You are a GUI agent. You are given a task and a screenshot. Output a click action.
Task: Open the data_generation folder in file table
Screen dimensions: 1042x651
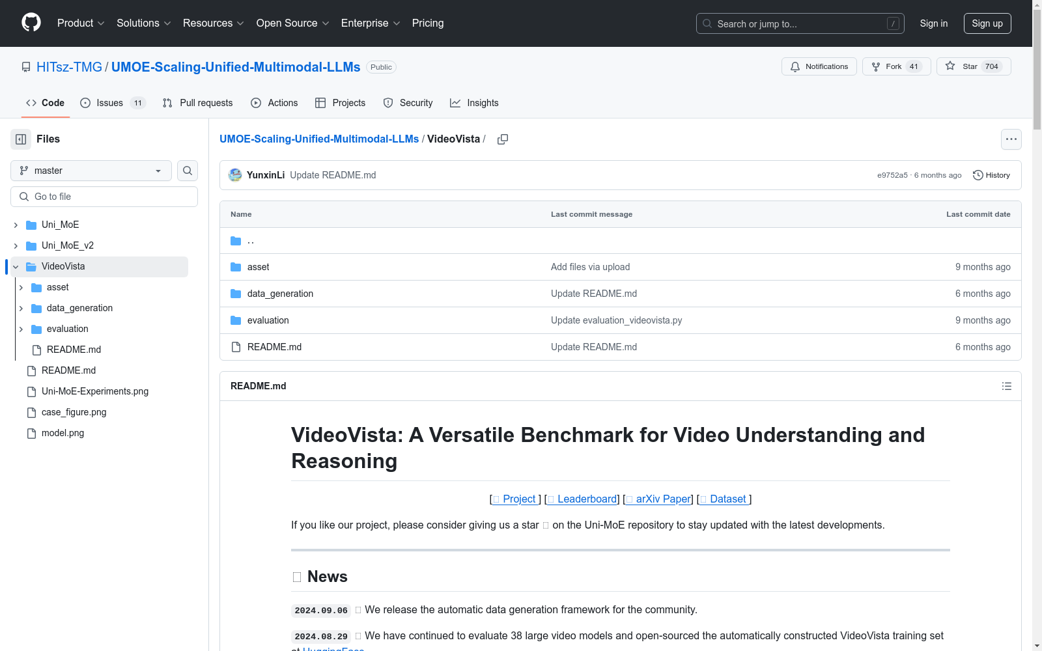tap(280, 294)
